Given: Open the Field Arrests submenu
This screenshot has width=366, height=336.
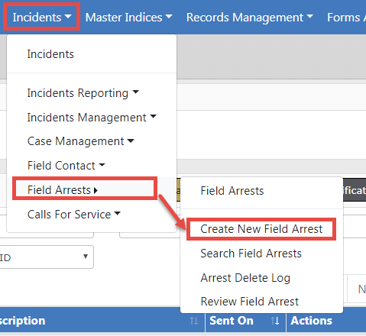Looking at the screenshot, I should pos(85,189).
